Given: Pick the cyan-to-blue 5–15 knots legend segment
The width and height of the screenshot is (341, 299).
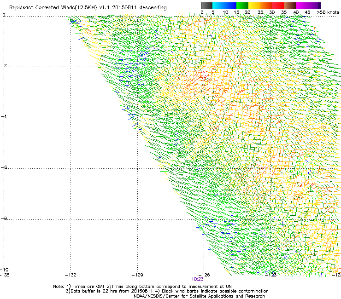Looking at the screenshot, I should tap(224, 6).
